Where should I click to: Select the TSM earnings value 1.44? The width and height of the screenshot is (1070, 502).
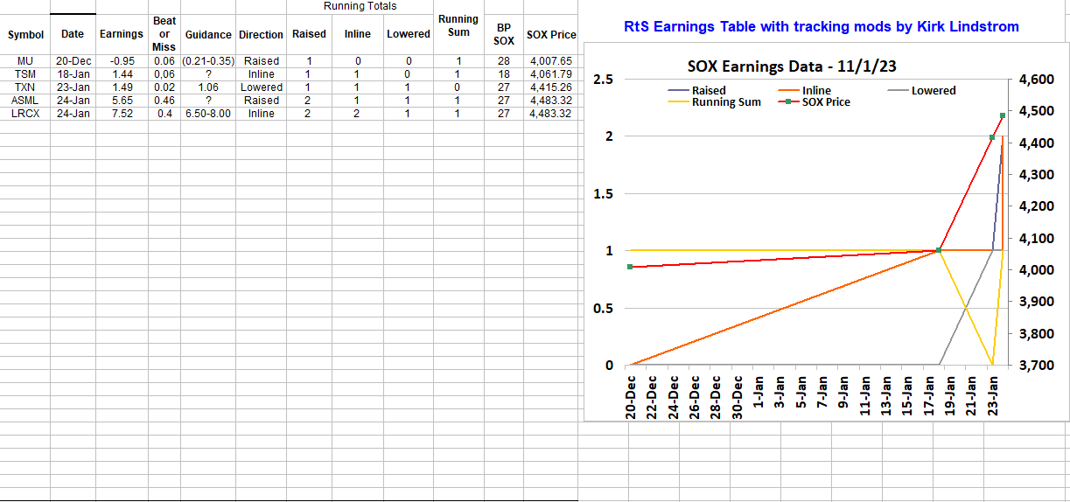click(x=122, y=74)
